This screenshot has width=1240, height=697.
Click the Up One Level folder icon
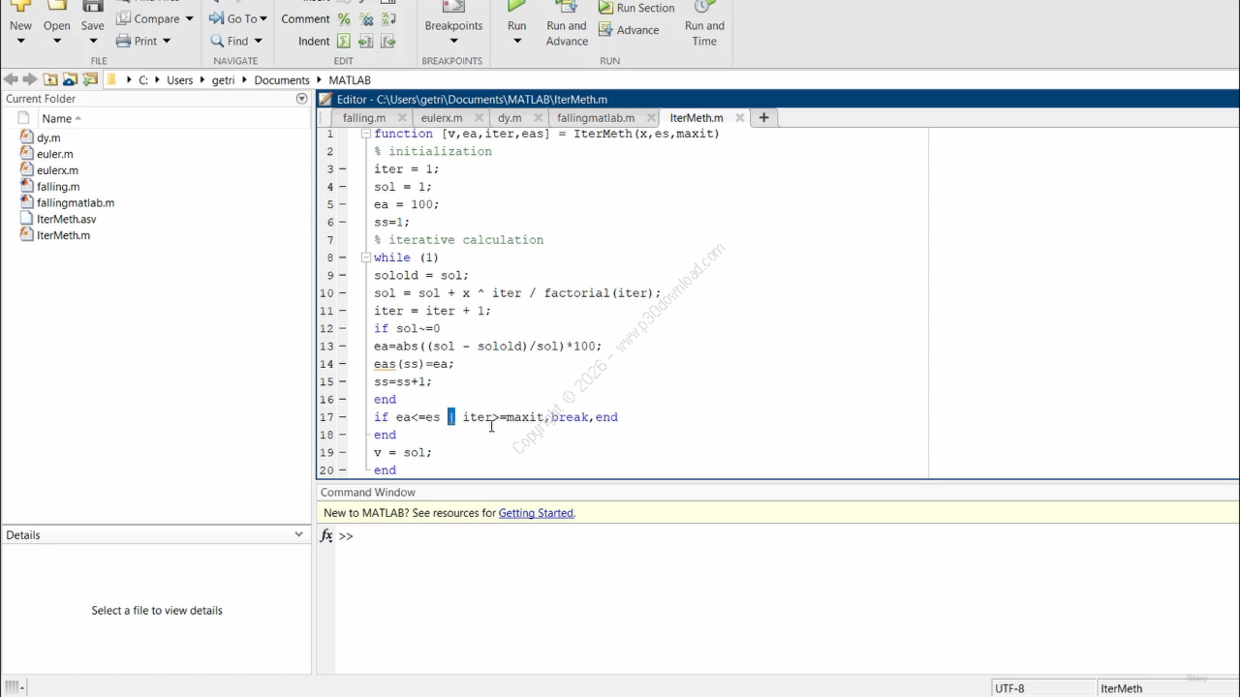click(50, 79)
